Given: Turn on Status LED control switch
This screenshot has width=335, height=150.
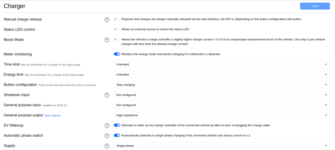Looking at the screenshot, I should click(117, 29).
